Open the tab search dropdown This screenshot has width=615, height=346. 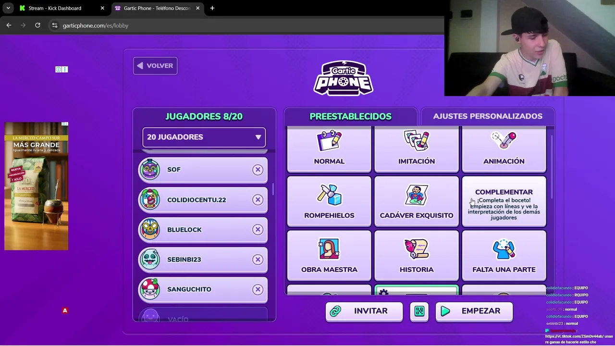[x=8, y=8]
